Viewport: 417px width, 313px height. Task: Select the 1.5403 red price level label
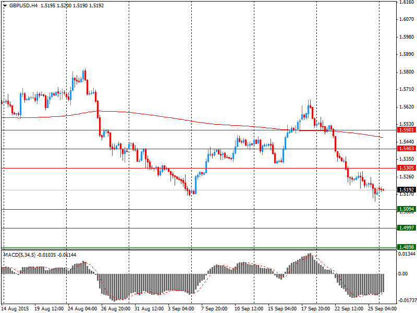point(406,149)
